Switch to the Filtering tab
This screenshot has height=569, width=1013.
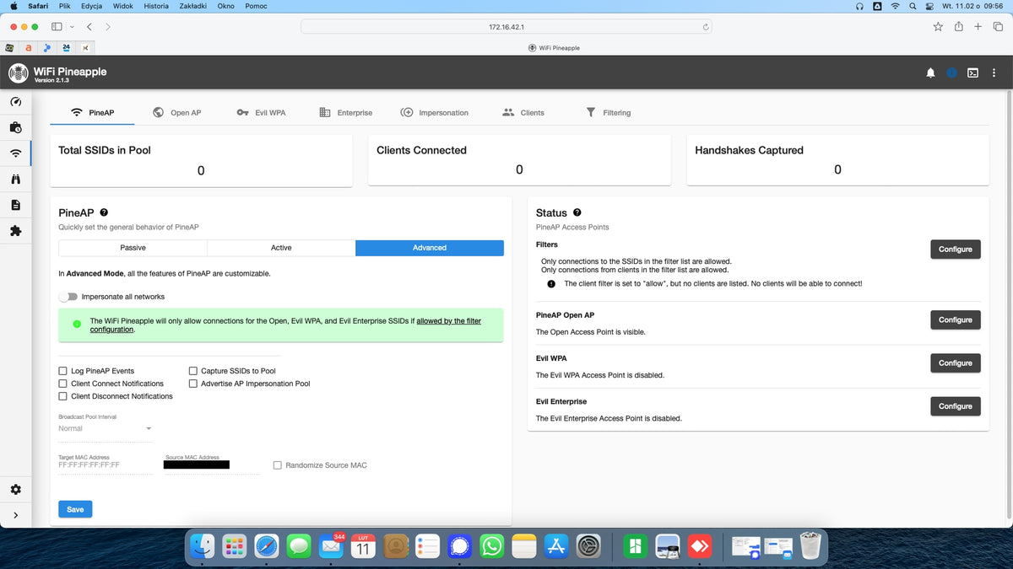tap(608, 112)
